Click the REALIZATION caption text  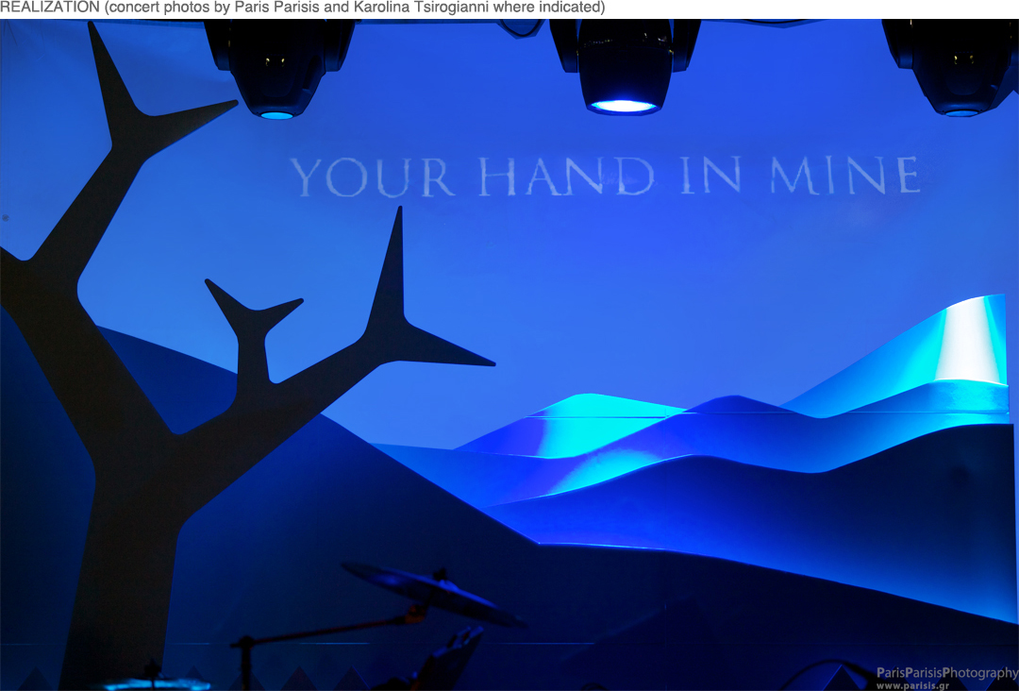coord(302,8)
